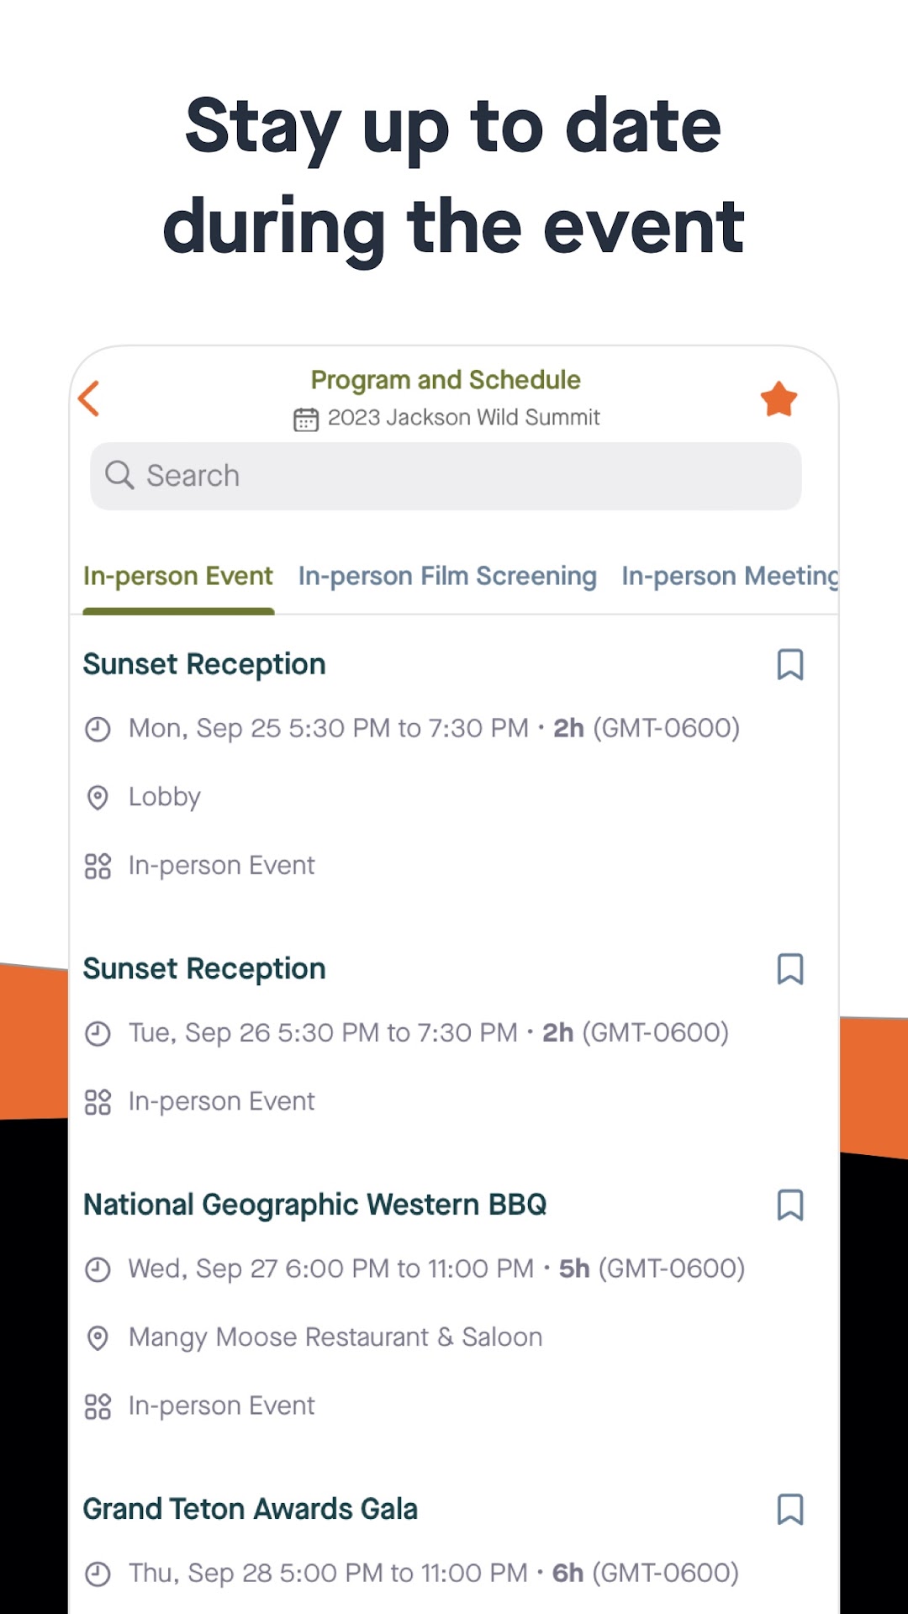The height and width of the screenshot is (1614, 908).
Task: Open the In-person Meeting tab
Action: point(730,577)
